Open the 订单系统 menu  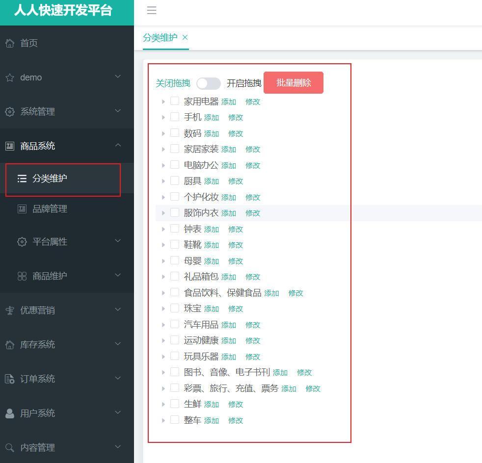point(67,379)
